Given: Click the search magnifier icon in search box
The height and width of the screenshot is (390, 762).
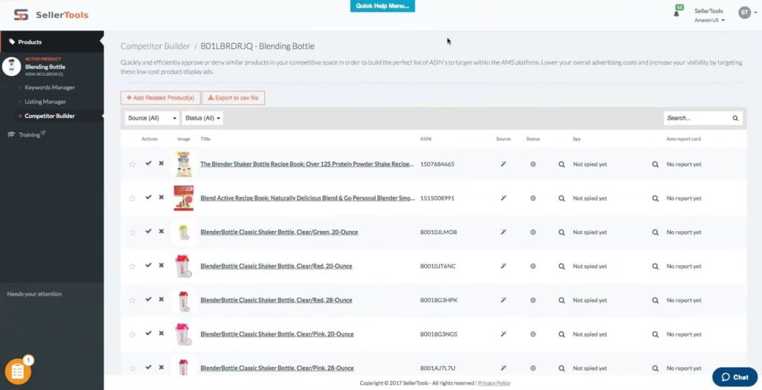Looking at the screenshot, I should 735,118.
